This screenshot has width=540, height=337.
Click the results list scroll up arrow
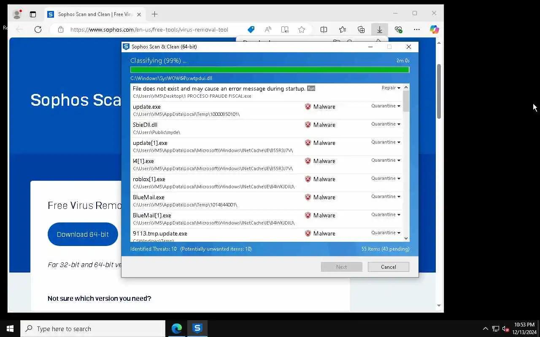(406, 88)
